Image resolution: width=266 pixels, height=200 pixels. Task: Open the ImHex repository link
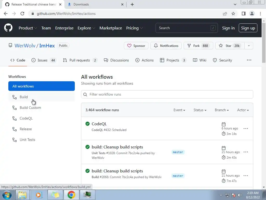(47, 46)
